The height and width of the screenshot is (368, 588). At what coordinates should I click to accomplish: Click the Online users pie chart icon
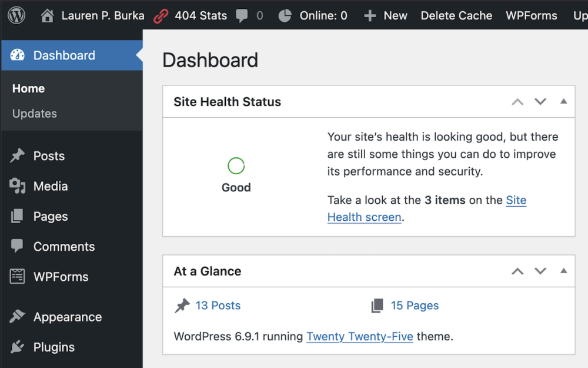(284, 15)
